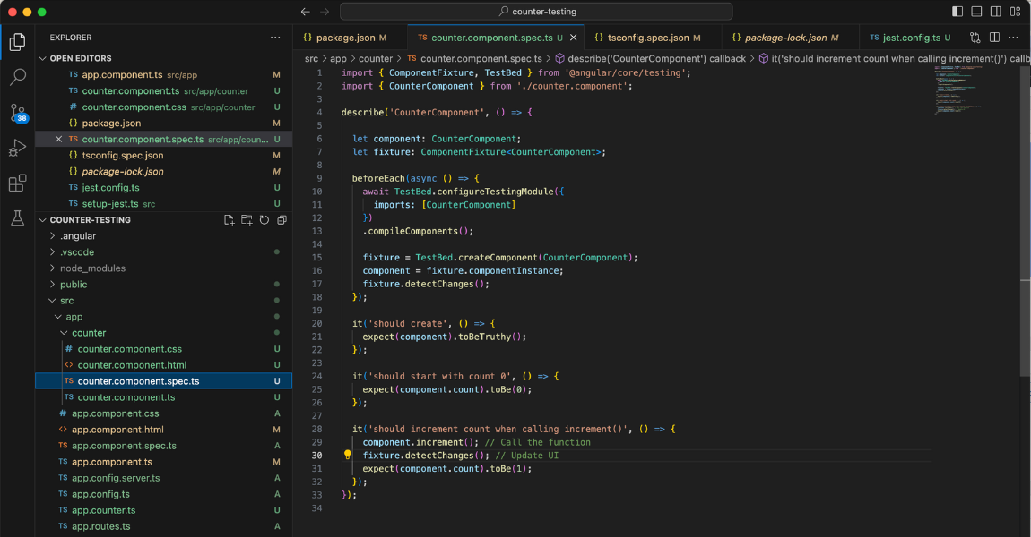Screen dimensions: 1031x537
Task: Open the Search view icon
Action: [17, 77]
